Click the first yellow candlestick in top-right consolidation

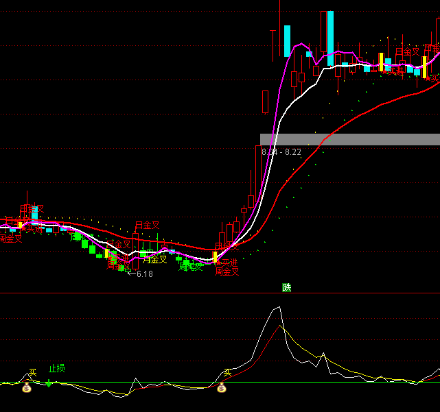coord(381,62)
